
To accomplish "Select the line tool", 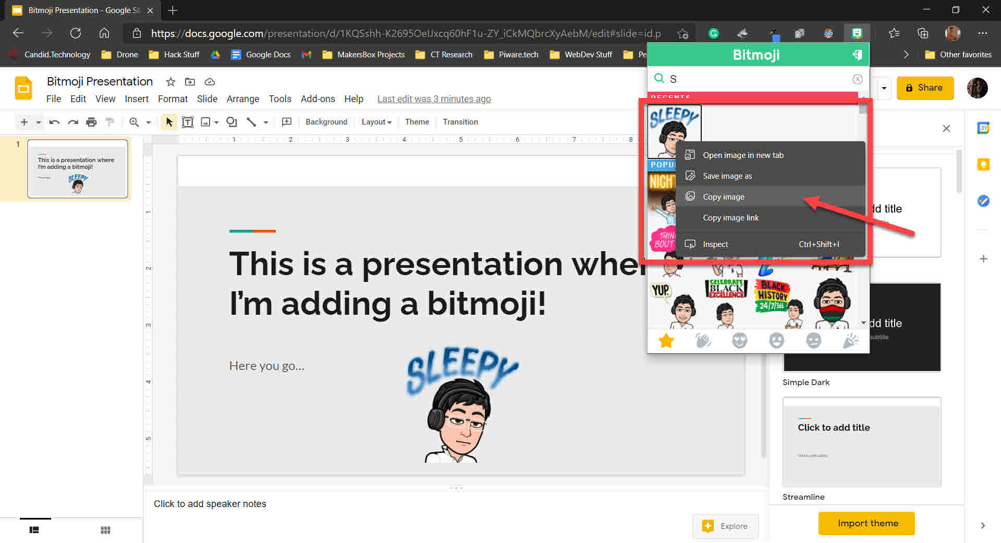I will point(251,122).
